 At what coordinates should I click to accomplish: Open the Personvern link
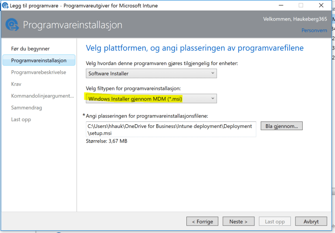click(314, 30)
